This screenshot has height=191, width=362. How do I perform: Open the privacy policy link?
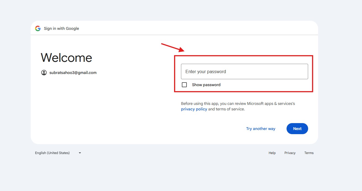(194, 109)
